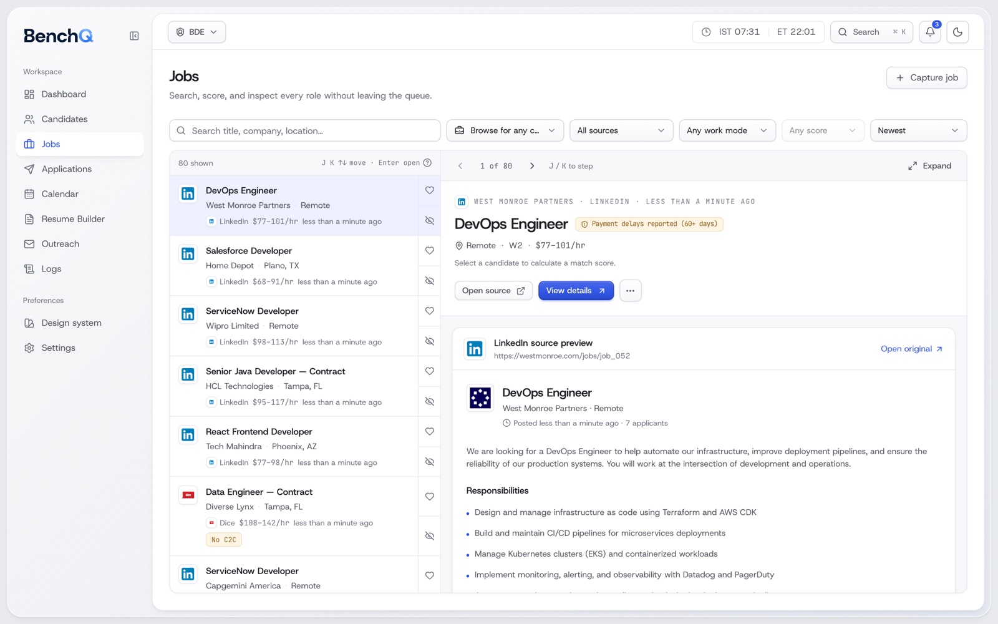Hide React Frontend Developer job

point(430,462)
